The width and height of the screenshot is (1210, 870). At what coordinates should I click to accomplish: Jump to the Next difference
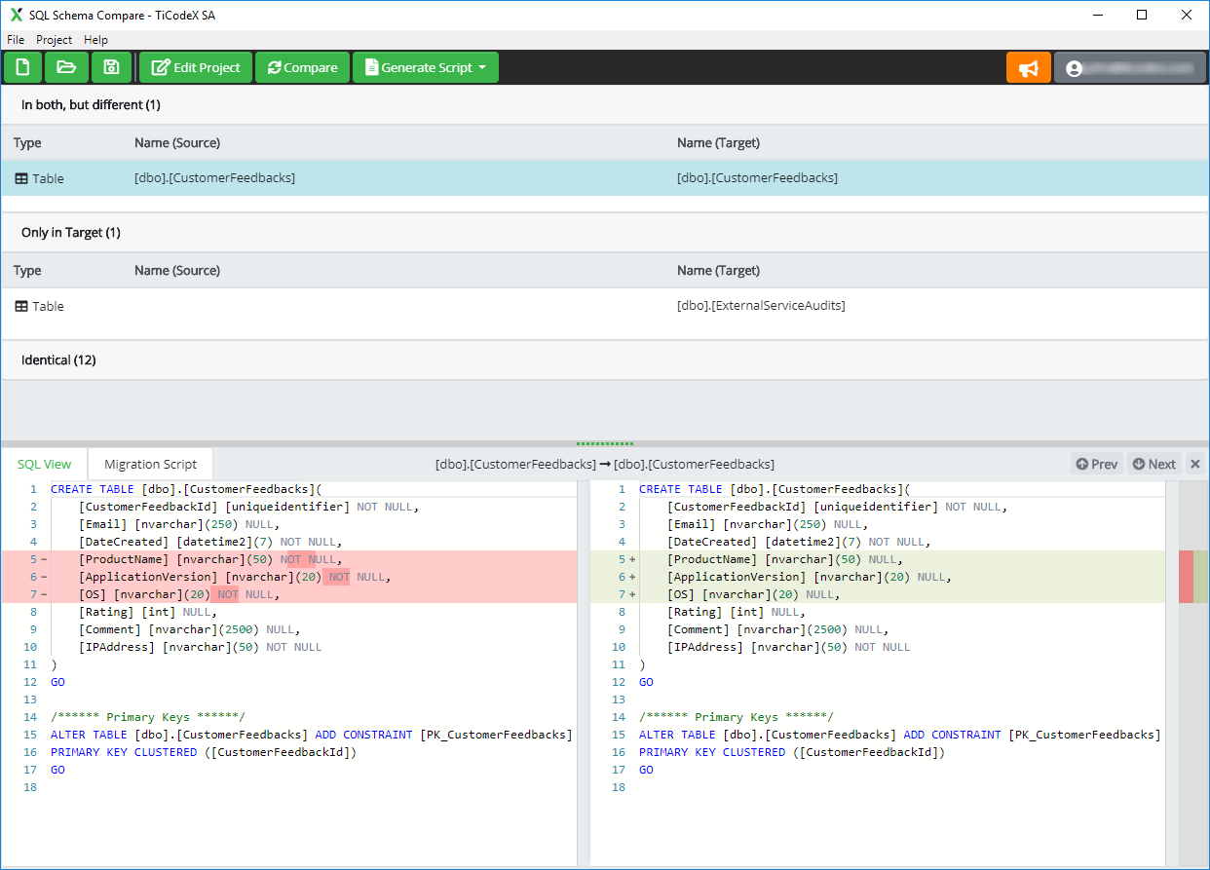click(x=1153, y=464)
